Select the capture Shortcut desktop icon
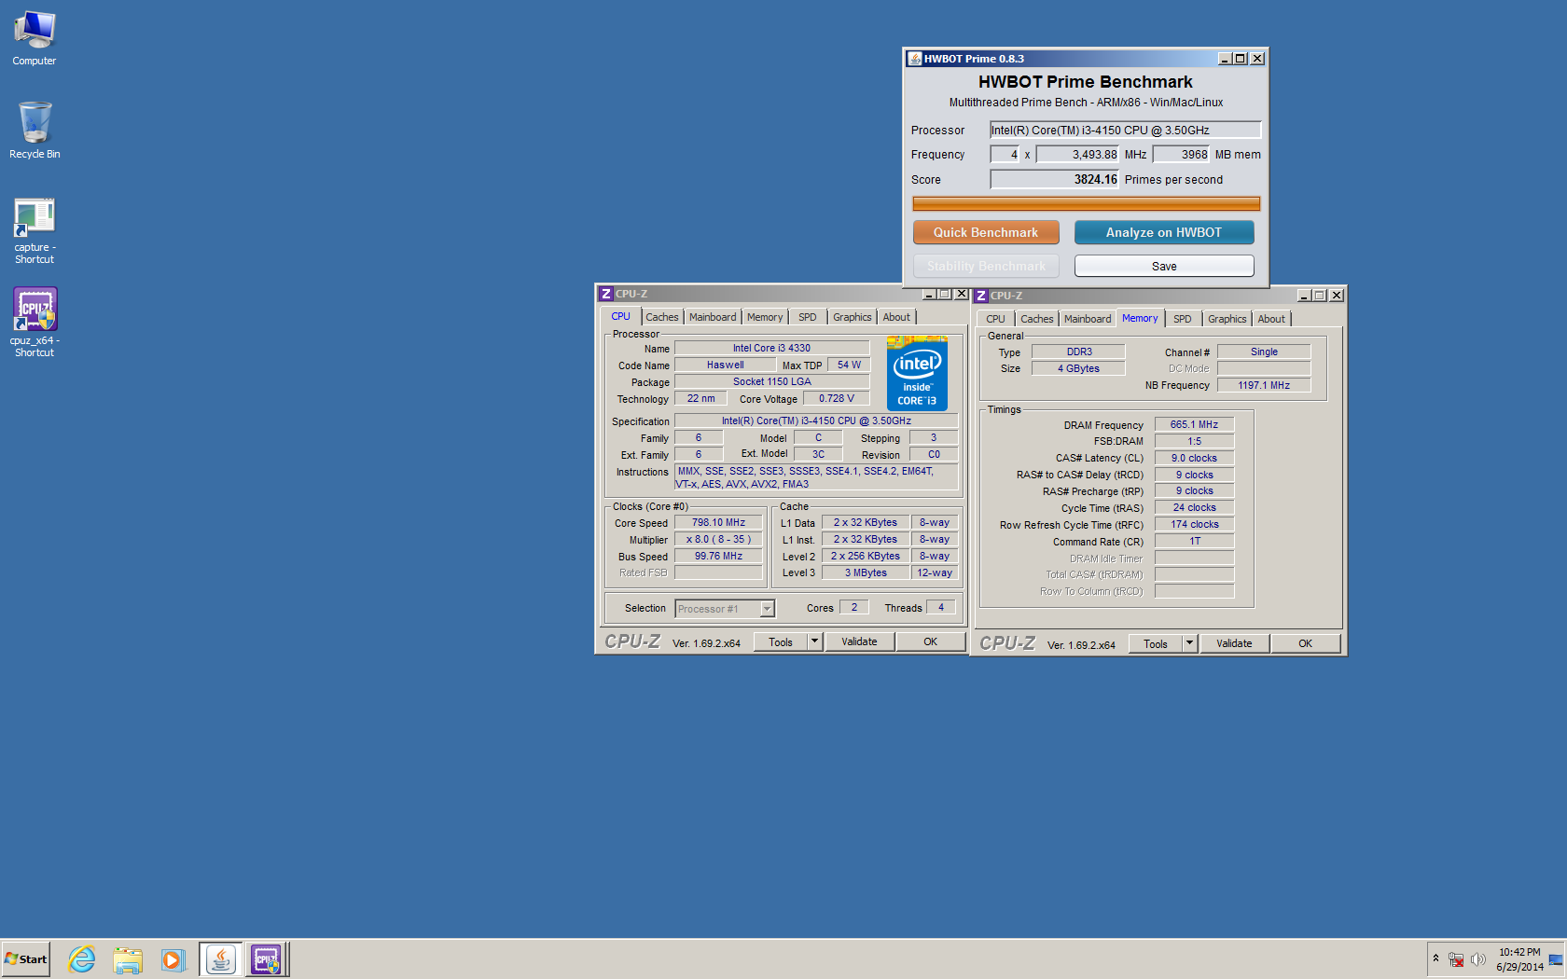Image resolution: width=1567 pixels, height=979 pixels. coord(35,230)
